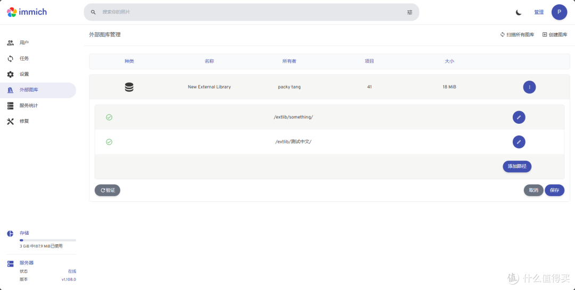Click 创建图库 button
The image size is (575, 290).
[555, 35]
